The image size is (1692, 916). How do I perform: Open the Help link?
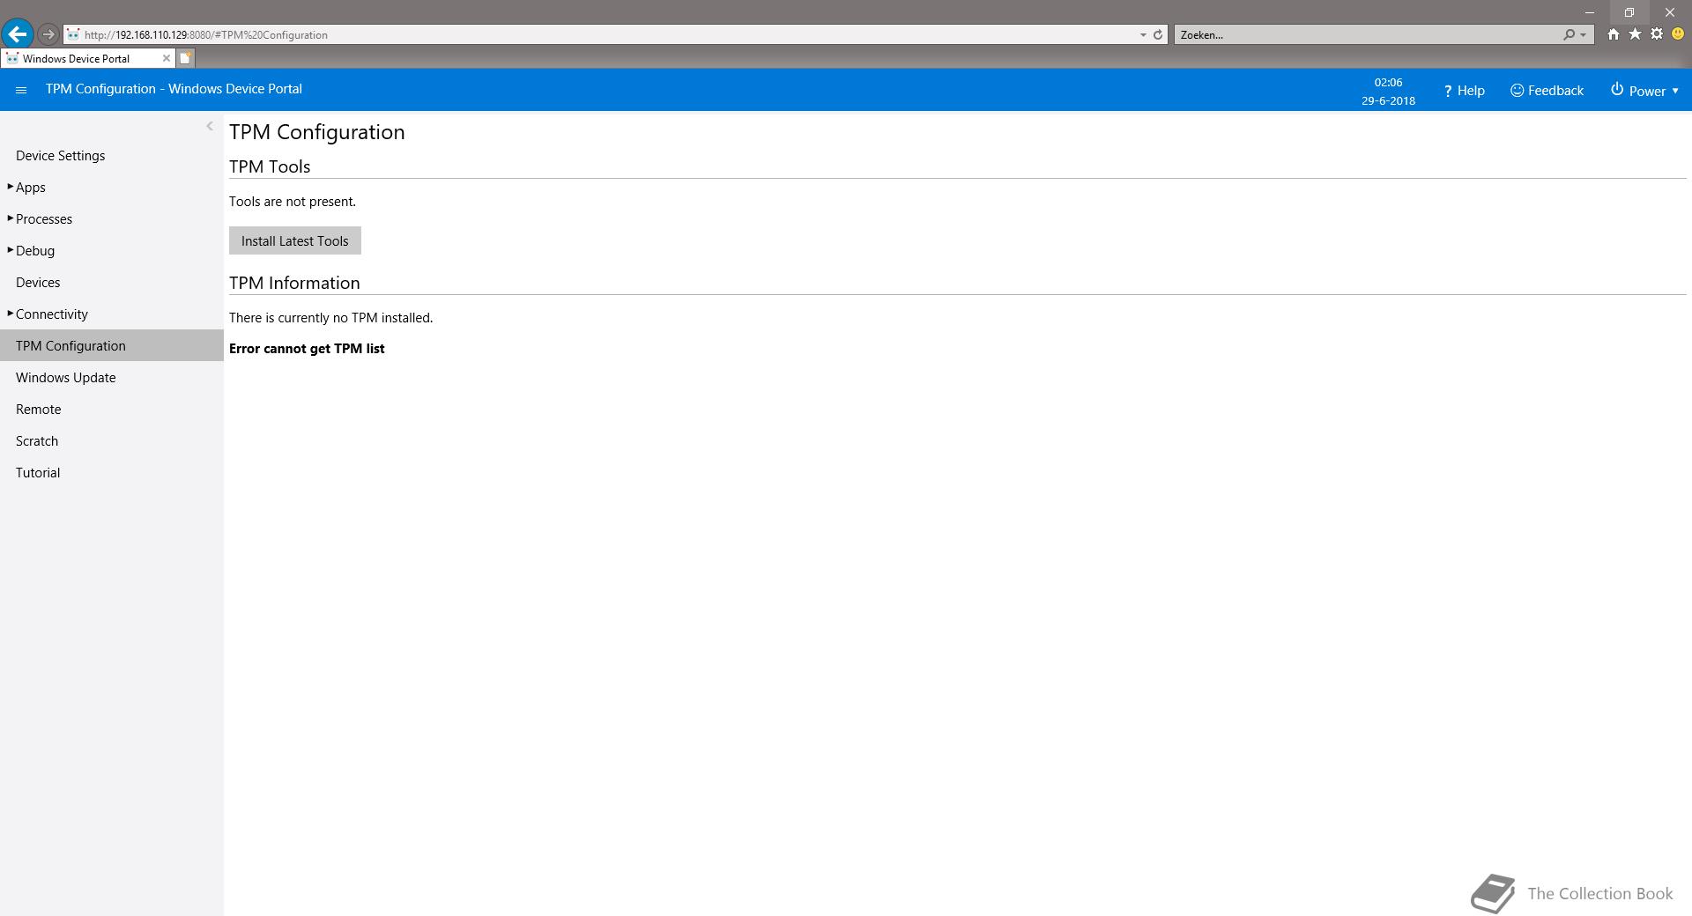[x=1464, y=91]
